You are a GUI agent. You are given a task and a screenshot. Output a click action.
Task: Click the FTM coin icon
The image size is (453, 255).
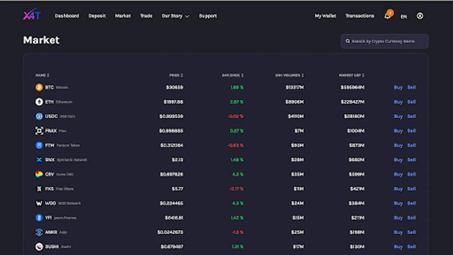coord(39,145)
